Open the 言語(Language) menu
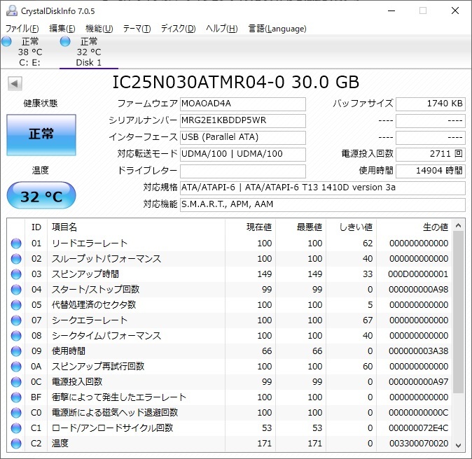The image size is (472, 459). 277,29
